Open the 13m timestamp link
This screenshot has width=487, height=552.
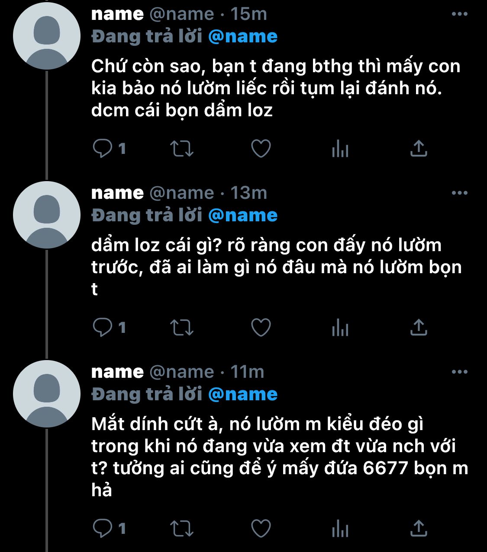click(248, 193)
